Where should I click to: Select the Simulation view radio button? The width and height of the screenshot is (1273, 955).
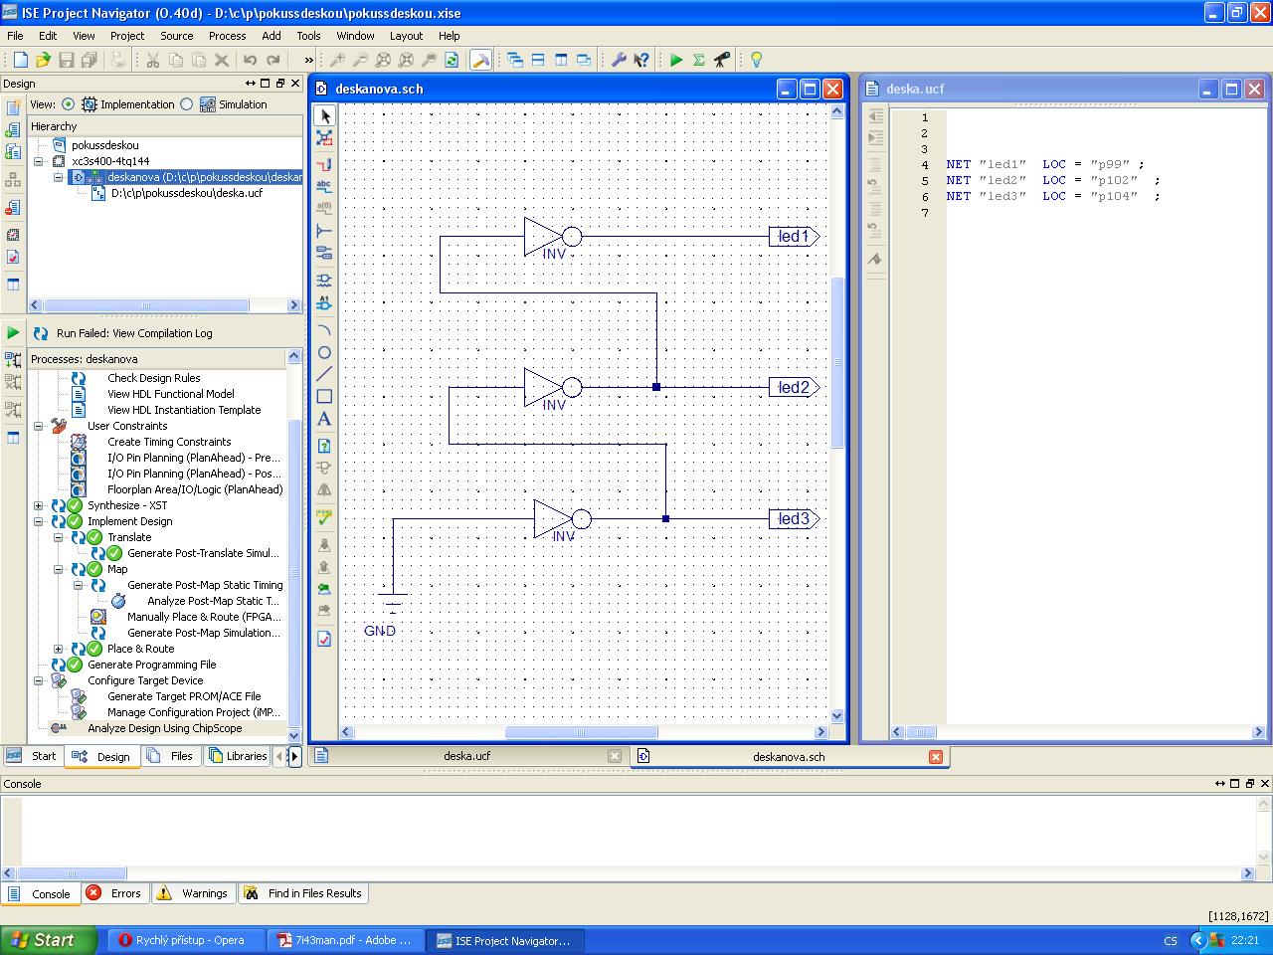coord(187,104)
